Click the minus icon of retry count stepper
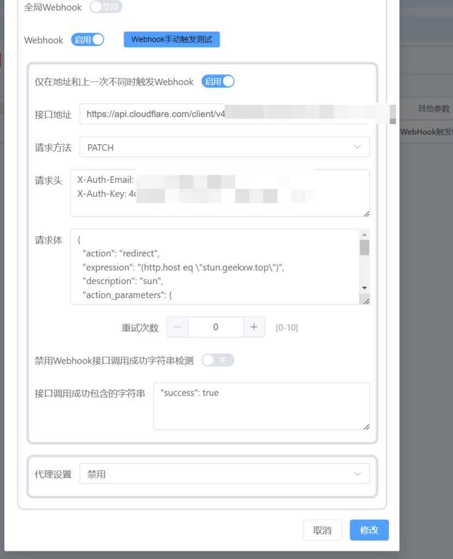The image size is (453, 559). click(x=178, y=327)
